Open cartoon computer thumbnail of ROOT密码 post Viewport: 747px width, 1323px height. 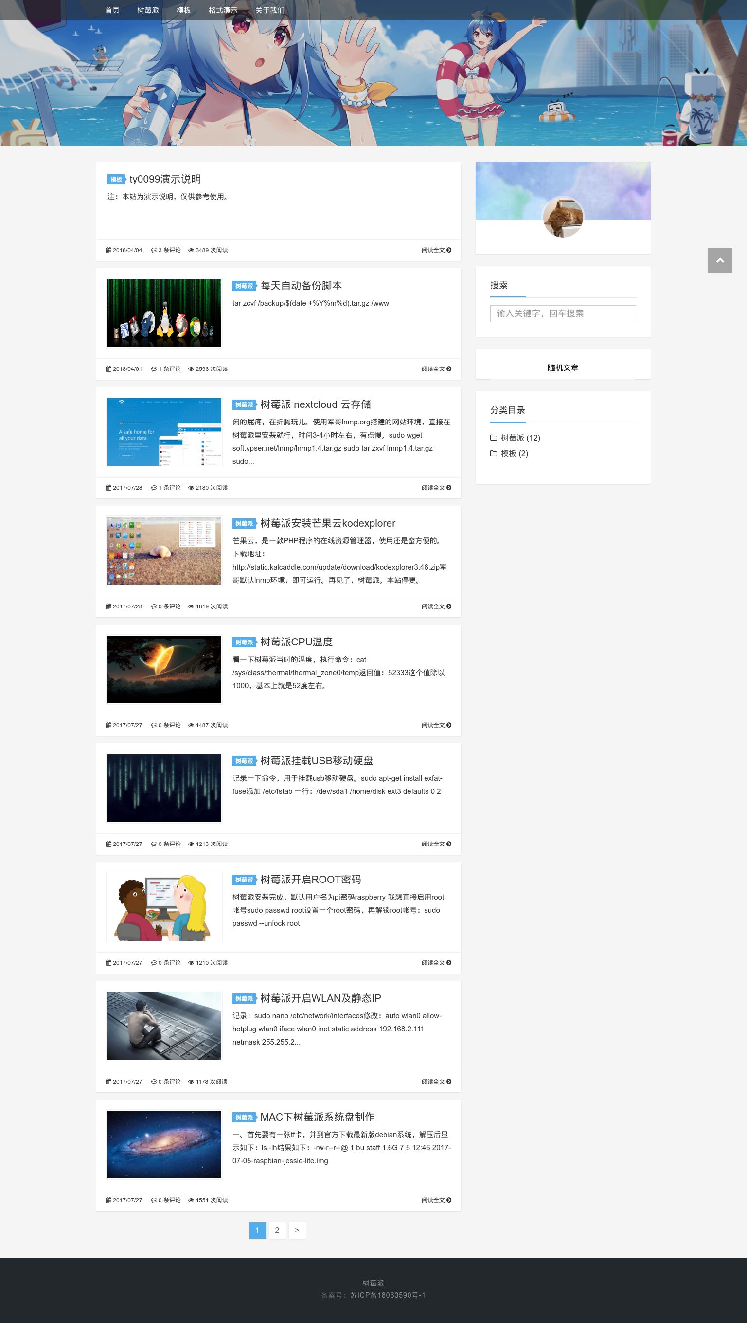coord(164,907)
